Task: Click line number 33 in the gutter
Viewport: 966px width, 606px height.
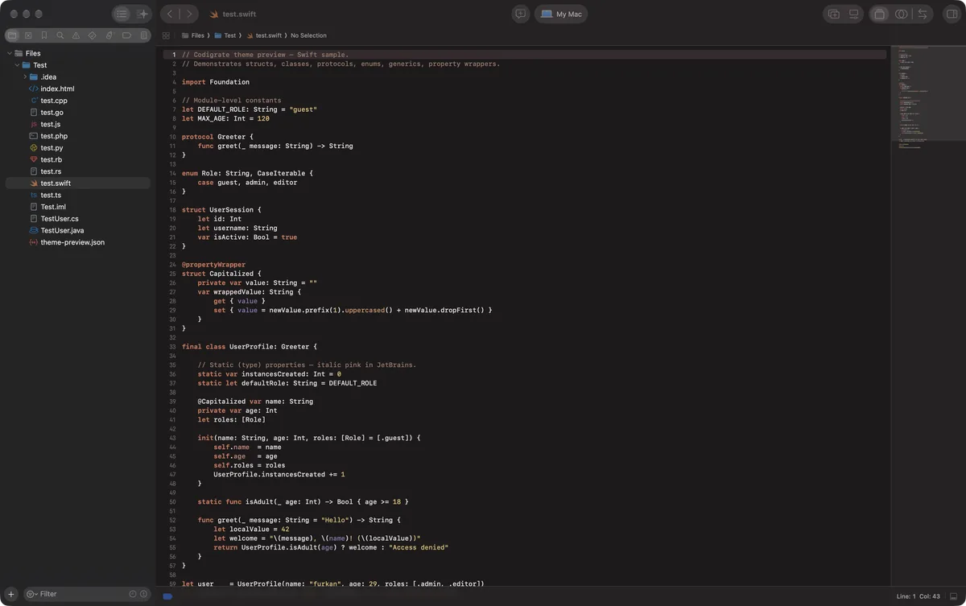Action: pyautogui.click(x=173, y=347)
